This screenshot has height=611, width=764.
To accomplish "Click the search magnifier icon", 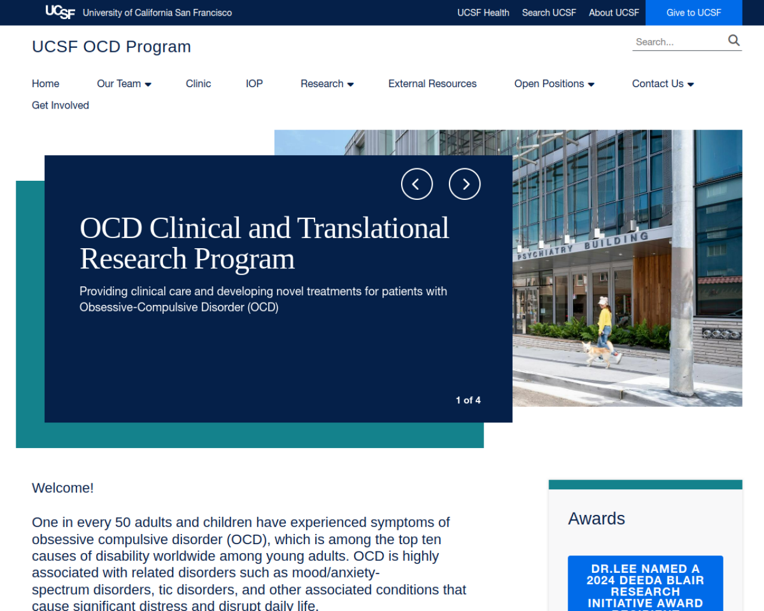I will [x=734, y=41].
